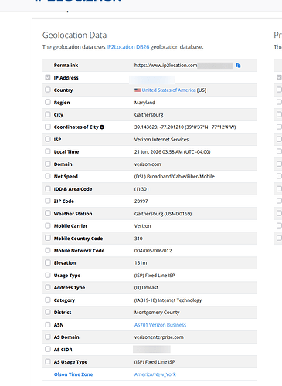Image resolution: width=282 pixels, height=386 pixels.
Task: Select the local time value 21 Jun, 2026
Action: (x=172, y=152)
